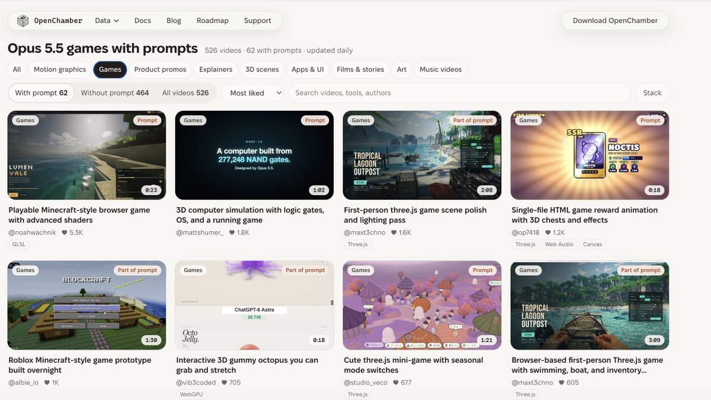
Task: Open the Blockcraft video thumbnail
Action: (87, 305)
